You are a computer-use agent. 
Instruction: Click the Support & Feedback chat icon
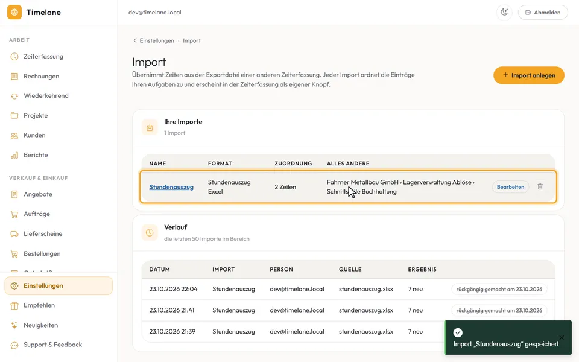point(14,345)
